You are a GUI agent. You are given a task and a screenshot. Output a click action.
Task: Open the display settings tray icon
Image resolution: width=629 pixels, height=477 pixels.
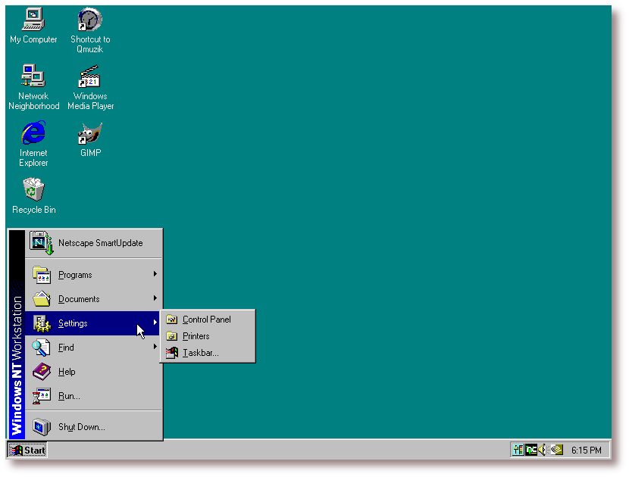tap(518, 449)
